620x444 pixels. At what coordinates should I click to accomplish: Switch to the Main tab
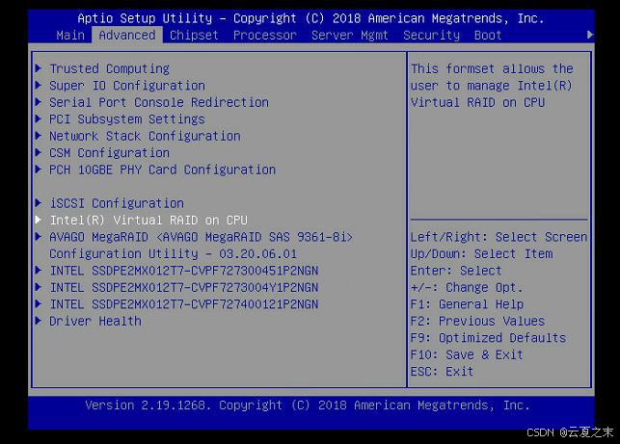pyautogui.click(x=70, y=36)
